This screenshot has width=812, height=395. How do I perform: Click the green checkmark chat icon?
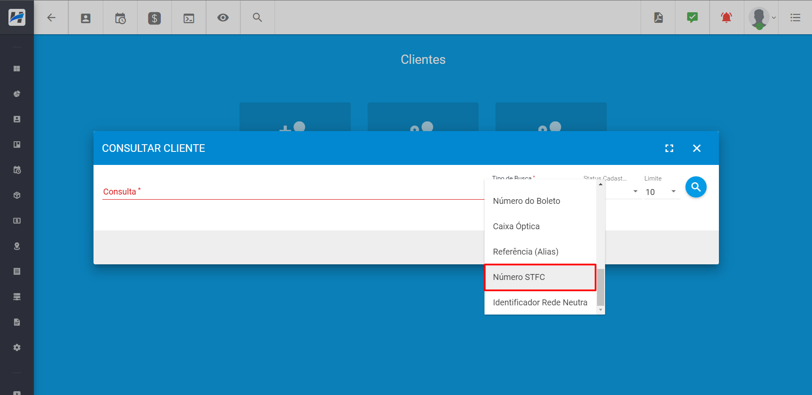(692, 18)
